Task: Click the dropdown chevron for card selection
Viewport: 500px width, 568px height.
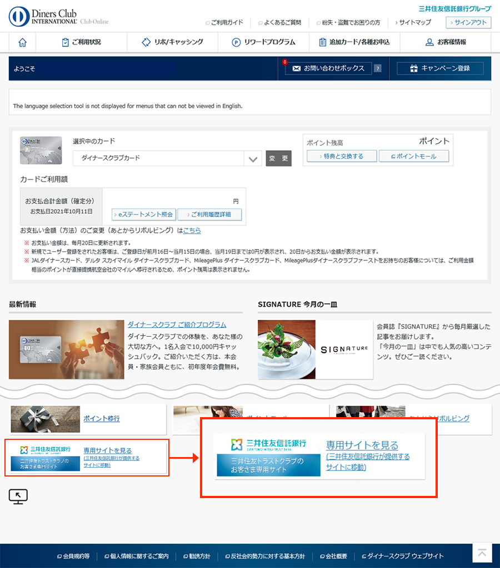Action: [x=253, y=159]
